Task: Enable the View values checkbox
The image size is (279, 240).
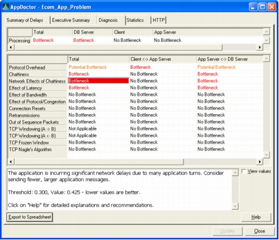Action: click(244, 172)
